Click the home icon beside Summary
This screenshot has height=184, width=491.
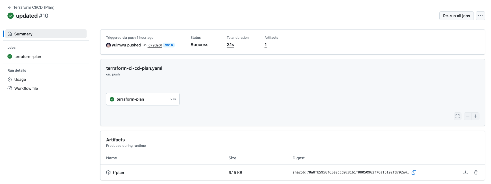click(x=10, y=34)
